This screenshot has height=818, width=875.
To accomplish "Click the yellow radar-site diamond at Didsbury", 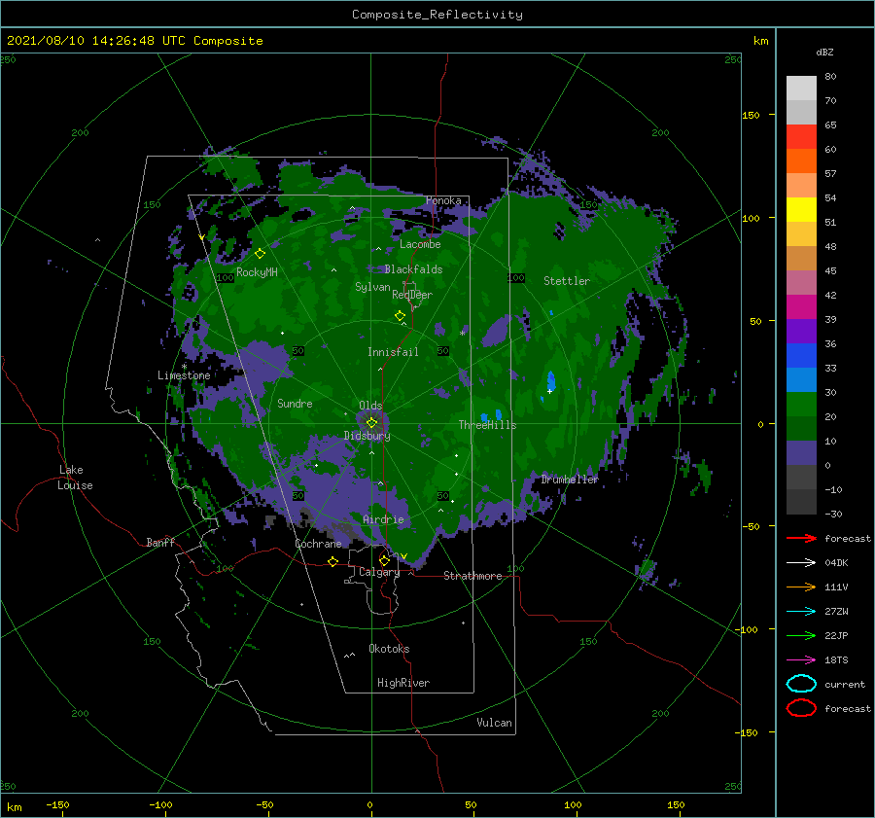I will click(371, 423).
